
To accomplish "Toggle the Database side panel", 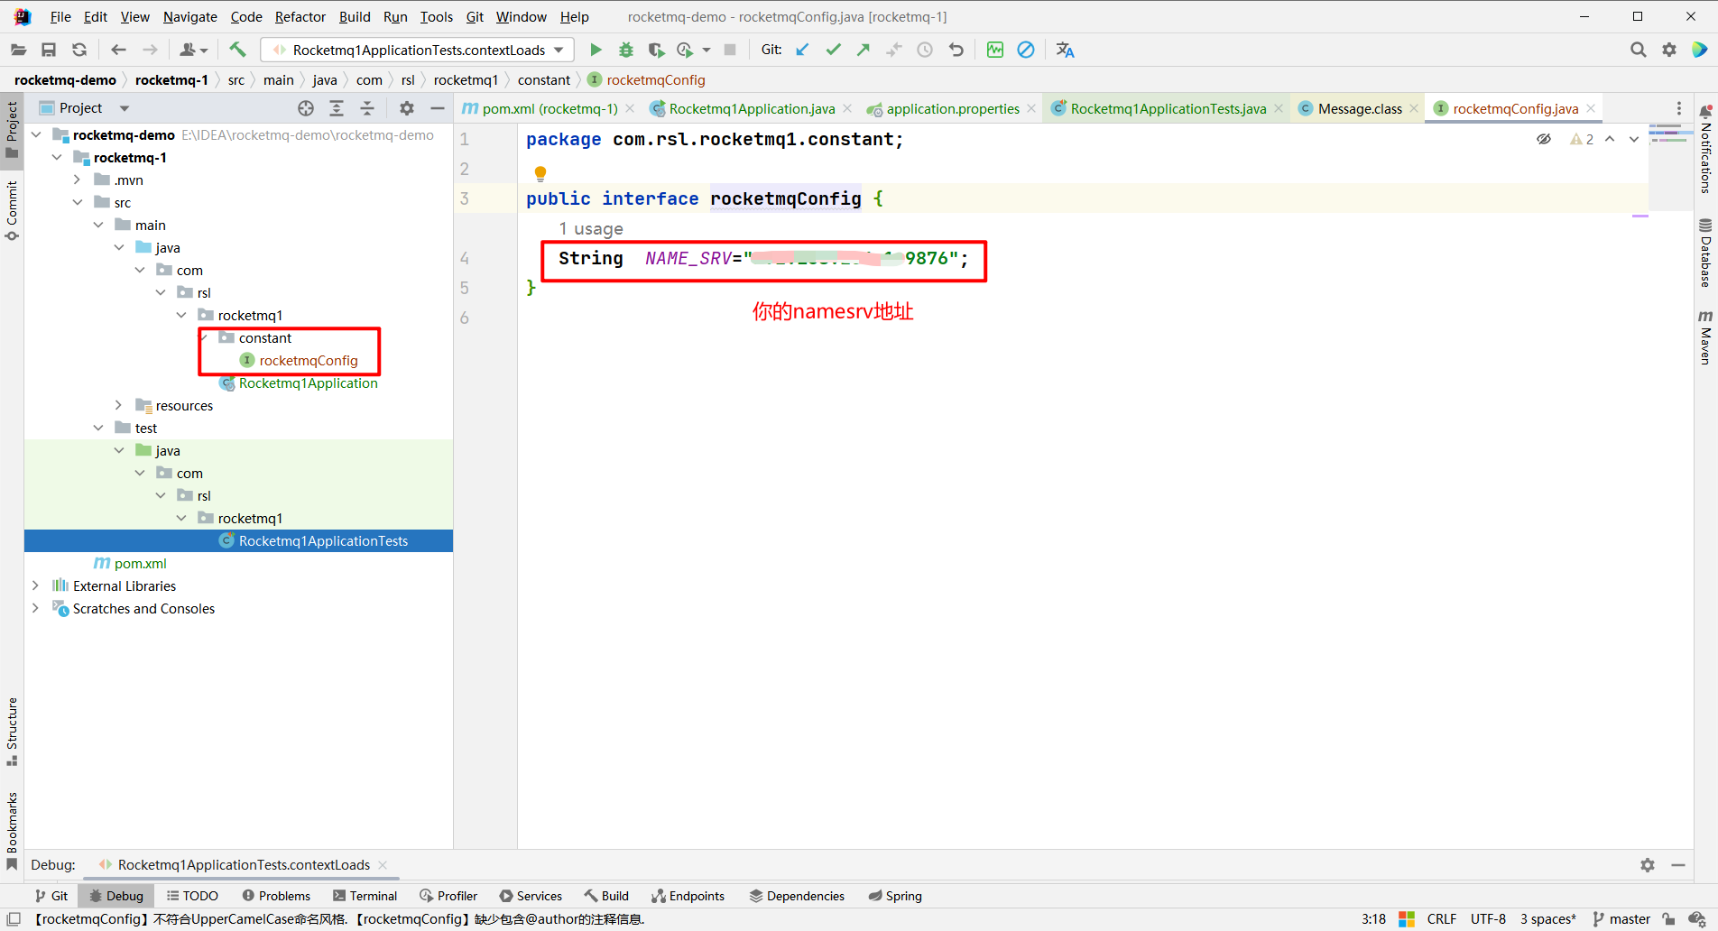I will tap(1705, 253).
